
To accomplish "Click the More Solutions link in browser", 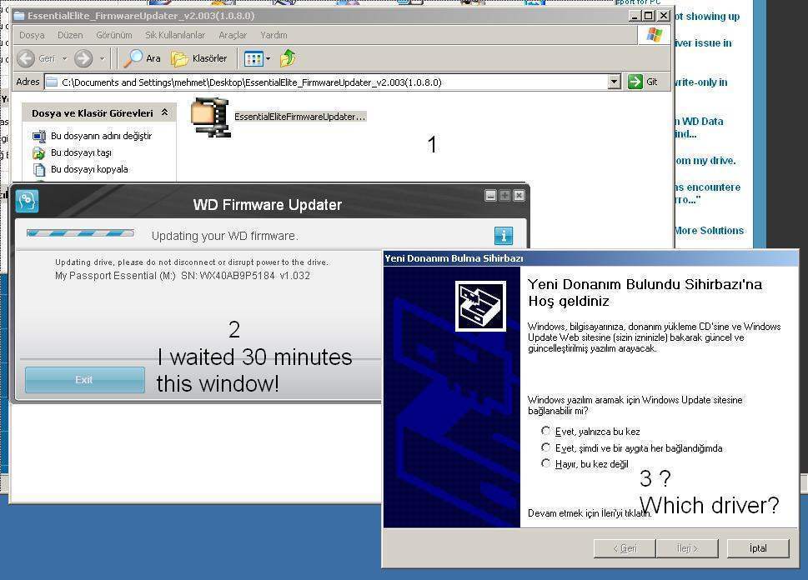I will tap(709, 230).
